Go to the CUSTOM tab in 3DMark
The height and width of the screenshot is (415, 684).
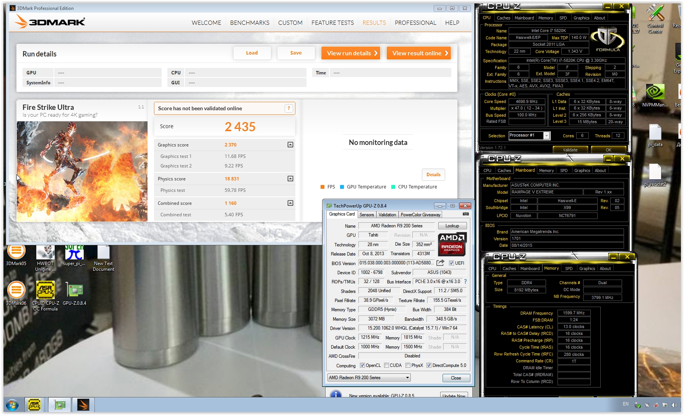pyautogui.click(x=290, y=23)
